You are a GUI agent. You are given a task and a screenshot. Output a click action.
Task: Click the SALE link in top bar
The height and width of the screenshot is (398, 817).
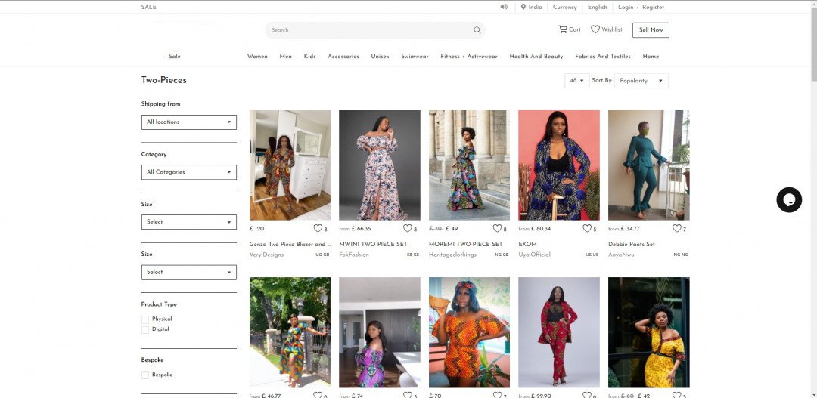pos(148,8)
